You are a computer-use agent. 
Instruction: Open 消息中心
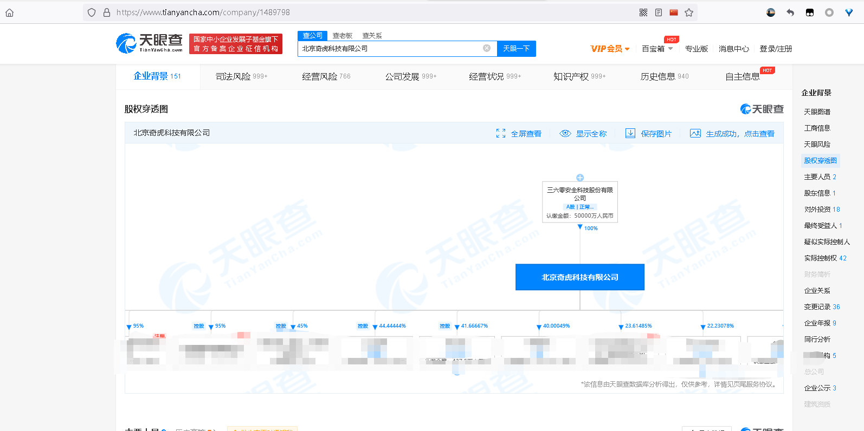(x=734, y=49)
